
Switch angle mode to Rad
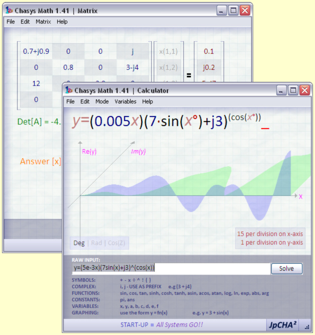pos(96,243)
